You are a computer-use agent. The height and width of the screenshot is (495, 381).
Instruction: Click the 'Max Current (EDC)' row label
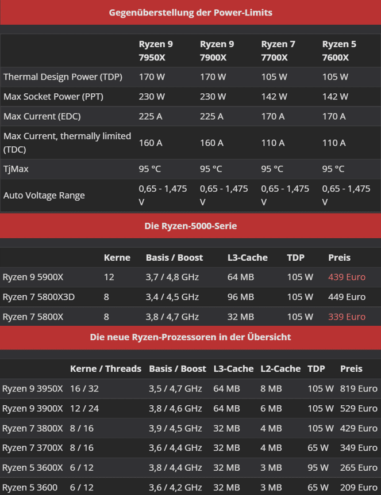point(42,116)
